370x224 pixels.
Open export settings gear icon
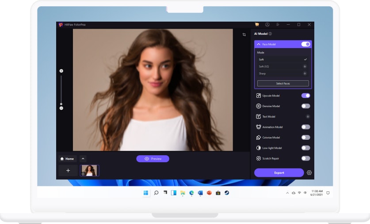(309, 173)
